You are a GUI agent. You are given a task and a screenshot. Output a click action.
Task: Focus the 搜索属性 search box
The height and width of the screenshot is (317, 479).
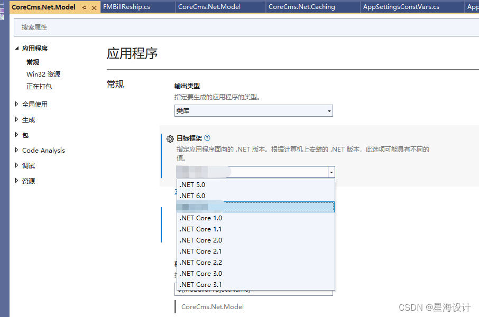[x=246, y=27]
